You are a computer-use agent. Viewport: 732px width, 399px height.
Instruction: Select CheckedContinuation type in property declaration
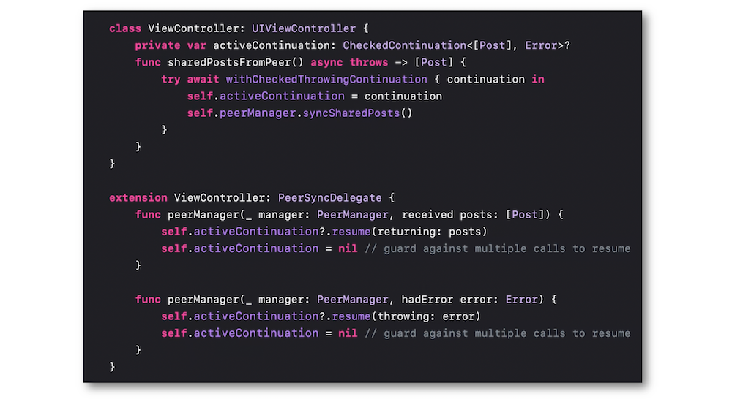(404, 46)
